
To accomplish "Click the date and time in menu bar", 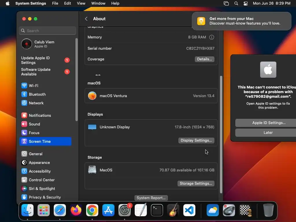I will coord(271,3).
